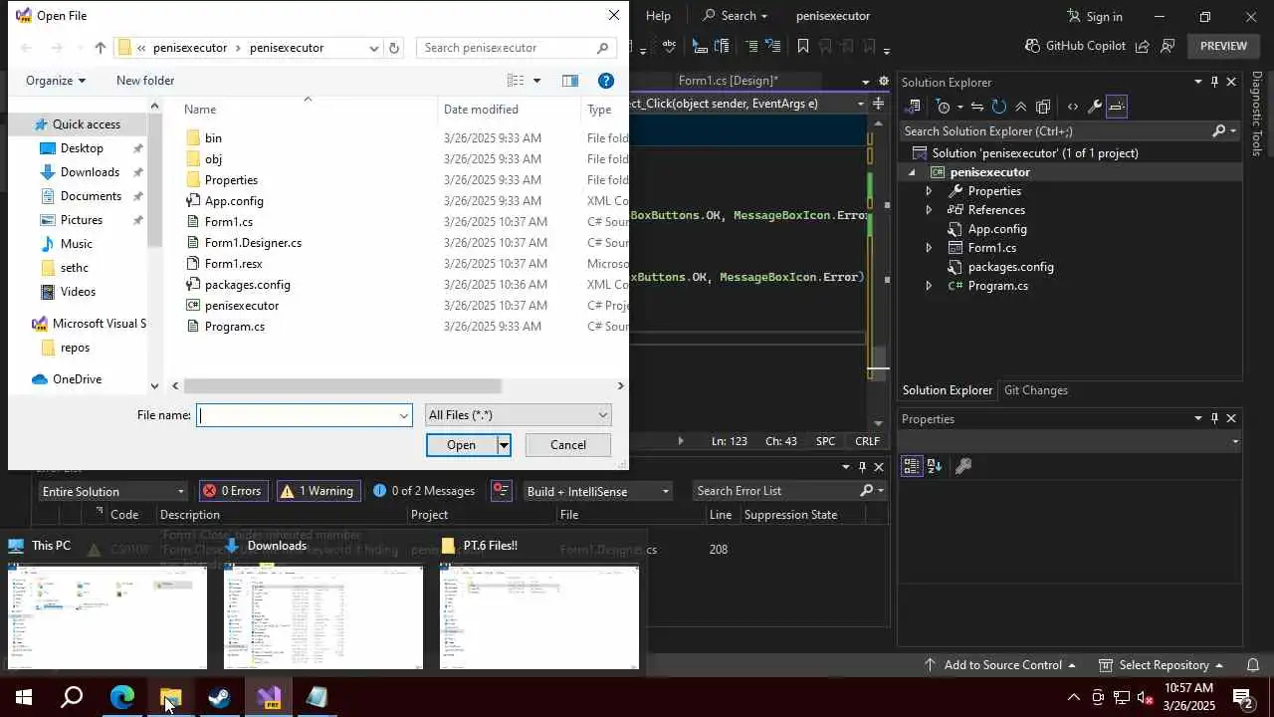Click the Sync with Active Document icon
The height and width of the screenshot is (717, 1274).
(x=976, y=107)
